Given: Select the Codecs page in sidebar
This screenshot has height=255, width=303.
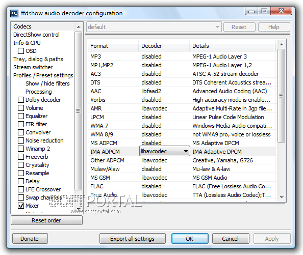Looking at the screenshot, I should (22, 26).
